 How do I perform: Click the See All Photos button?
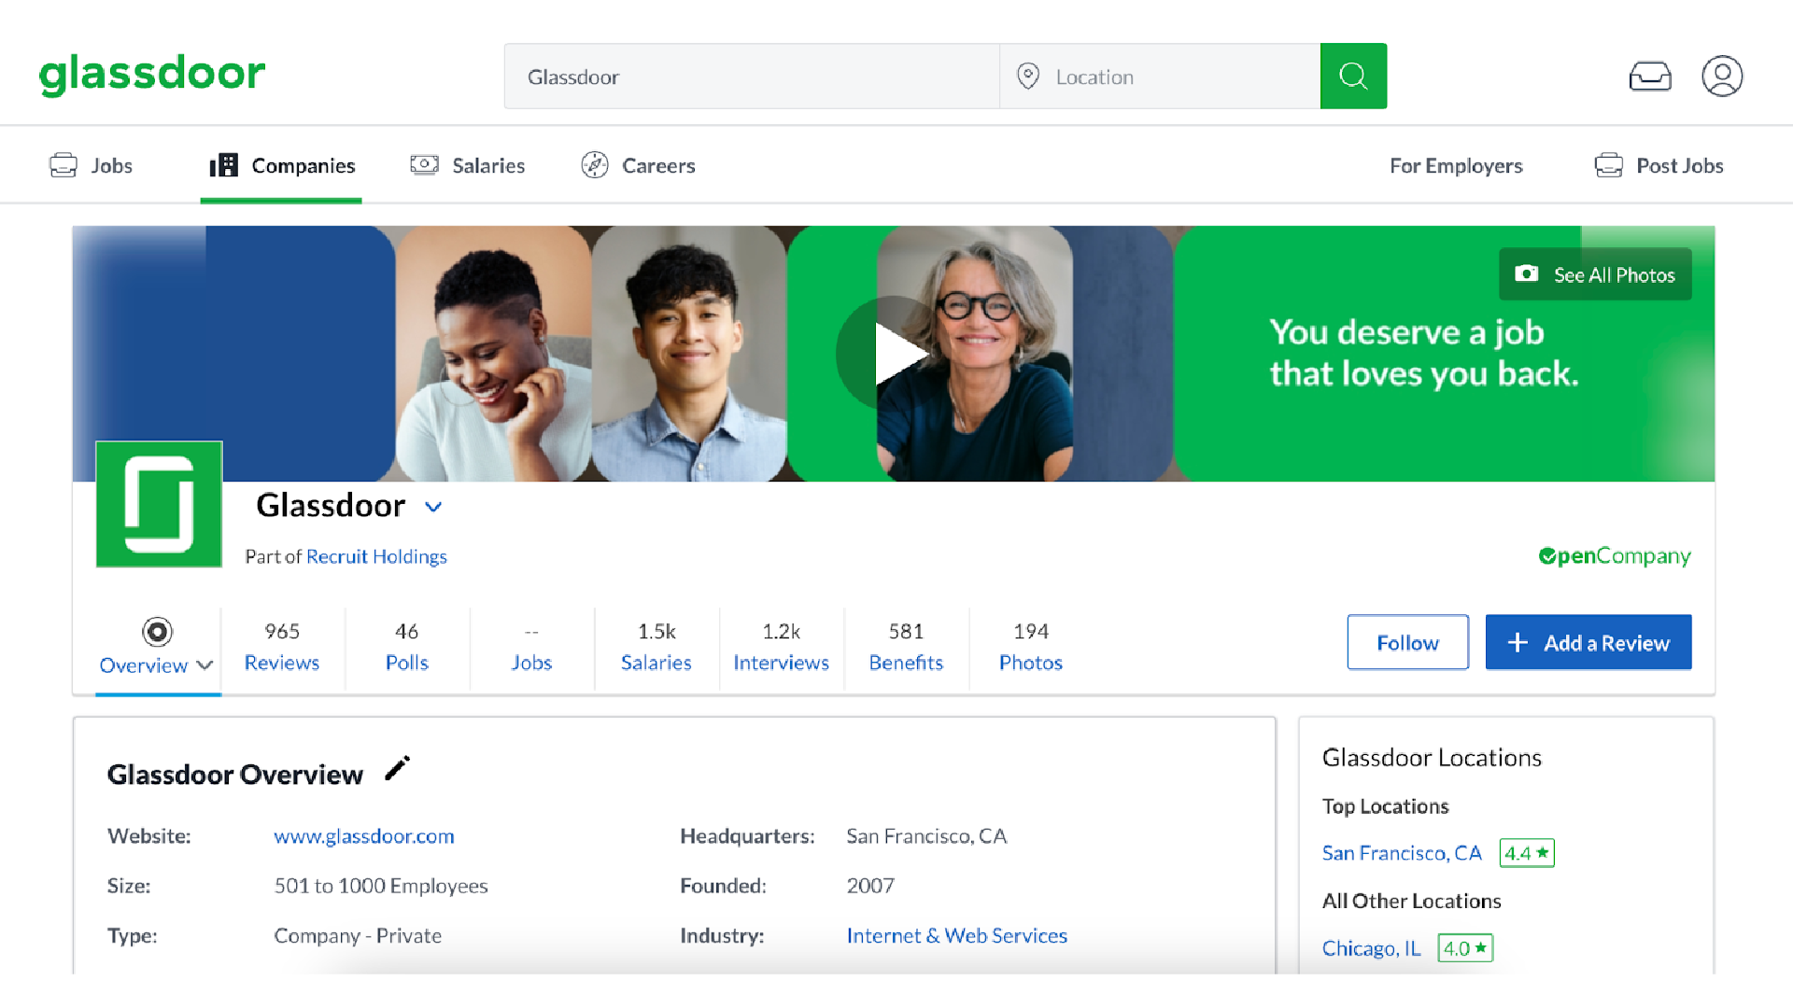point(1595,274)
